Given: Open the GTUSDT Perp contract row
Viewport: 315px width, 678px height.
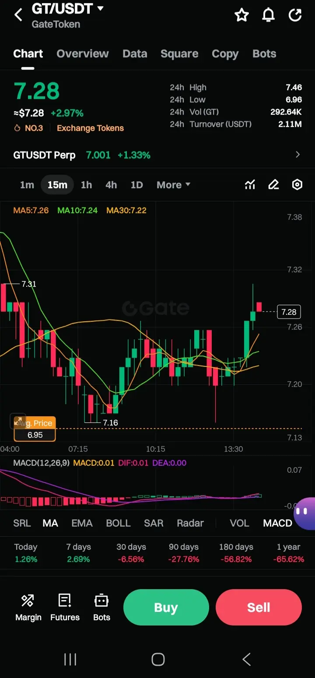Looking at the screenshot, I should tap(157, 155).
